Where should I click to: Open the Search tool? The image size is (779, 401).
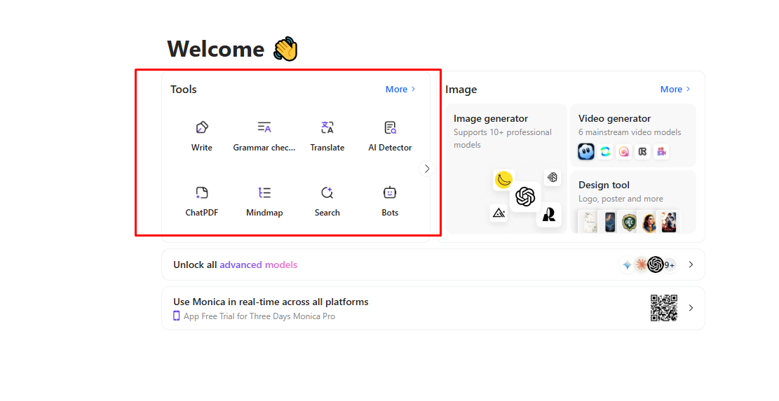[x=327, y=200]
